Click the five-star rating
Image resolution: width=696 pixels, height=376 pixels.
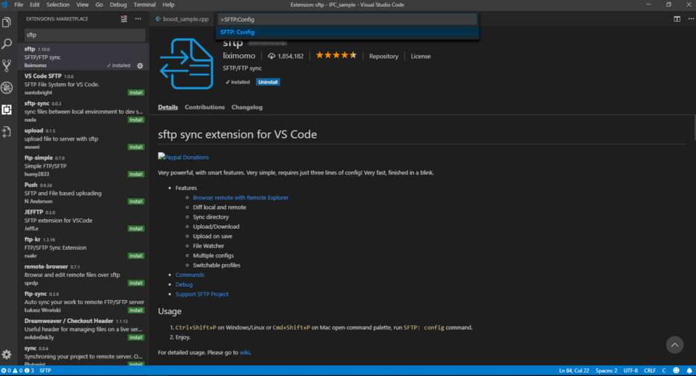click(336, 56)
